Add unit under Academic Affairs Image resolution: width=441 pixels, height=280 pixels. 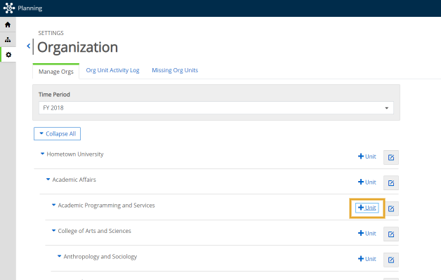click(367, 182)
